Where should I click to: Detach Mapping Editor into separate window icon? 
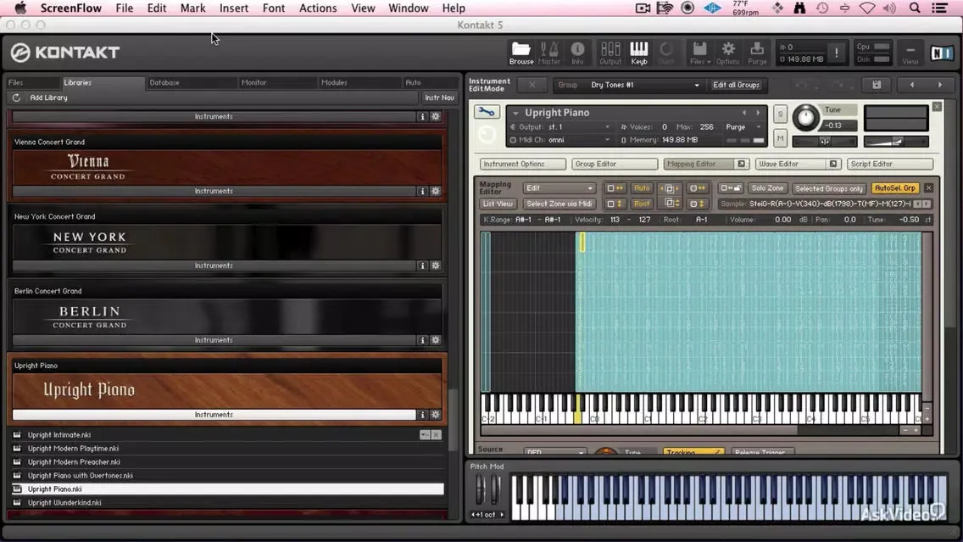741,164
